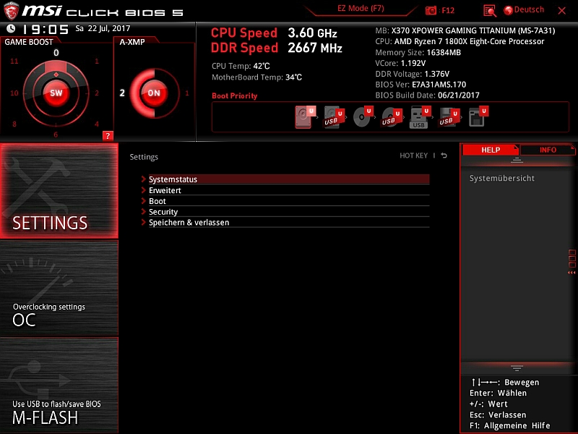This screenshot has width=578, height=434.
Task: Click the CPU Speed 3.60 GHz value
Action: click(x=312, y=33)
